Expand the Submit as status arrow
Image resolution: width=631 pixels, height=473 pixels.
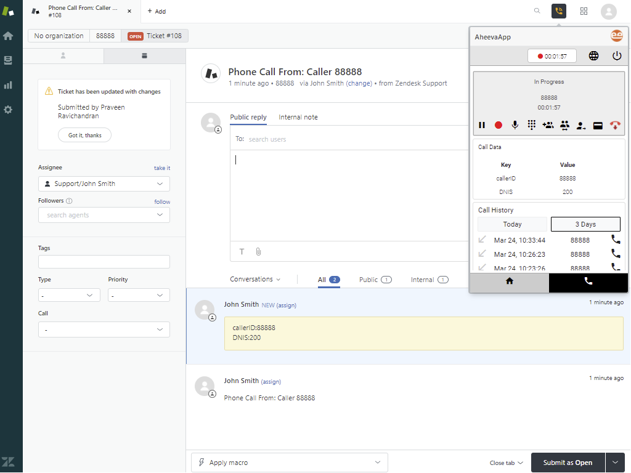point(615,463)
